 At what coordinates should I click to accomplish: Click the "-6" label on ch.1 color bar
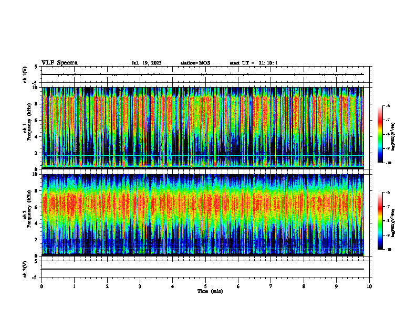tap(388, 105)
